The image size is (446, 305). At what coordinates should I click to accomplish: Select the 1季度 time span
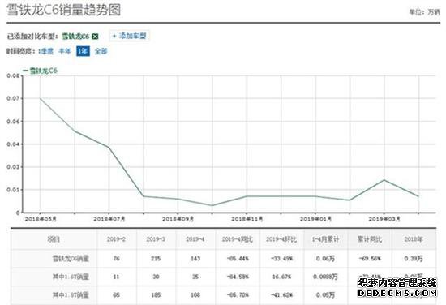point(45,51)
